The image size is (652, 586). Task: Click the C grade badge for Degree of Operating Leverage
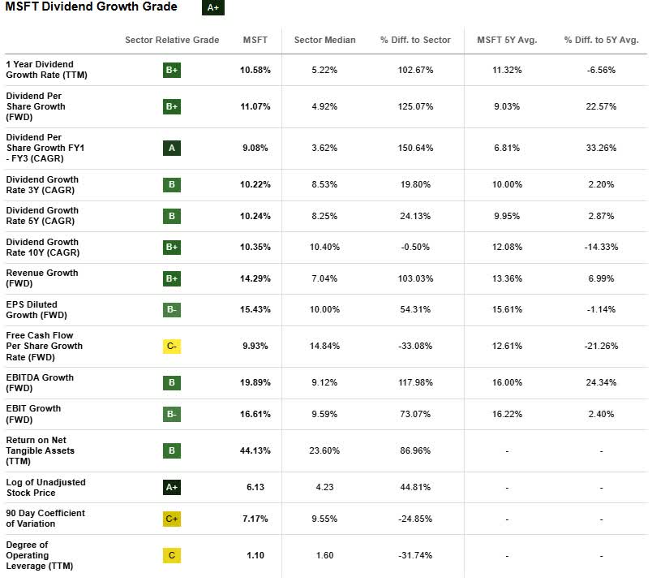coord(172,556)
